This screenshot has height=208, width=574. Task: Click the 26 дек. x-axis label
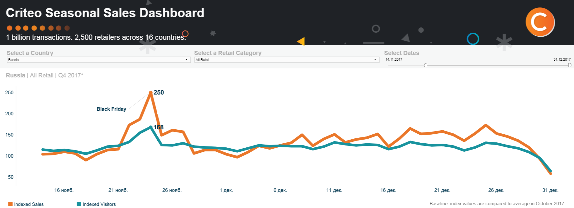click(496, 190)
